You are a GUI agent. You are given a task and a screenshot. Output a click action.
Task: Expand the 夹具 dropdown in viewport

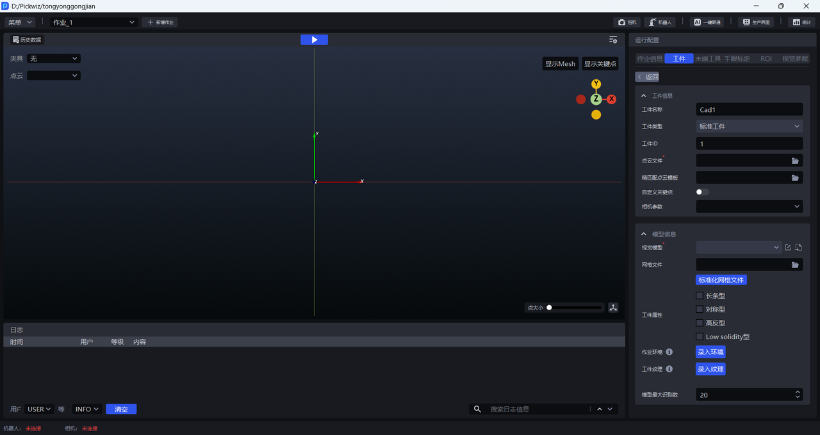click(x=54, y=59)
